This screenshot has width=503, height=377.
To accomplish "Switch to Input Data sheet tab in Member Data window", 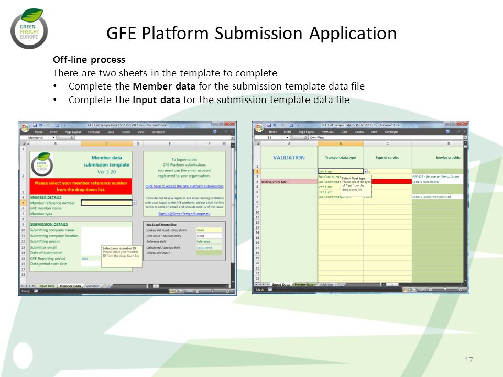I will pos(47,286).
